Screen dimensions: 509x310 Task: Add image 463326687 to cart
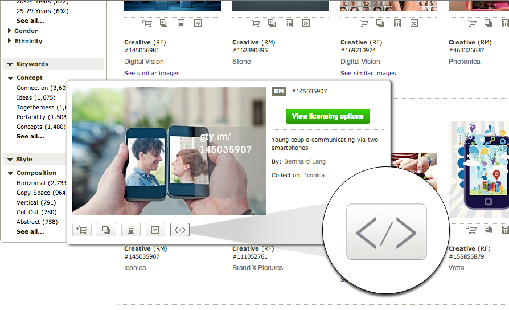pyautogui.click(x=471, y=23)
